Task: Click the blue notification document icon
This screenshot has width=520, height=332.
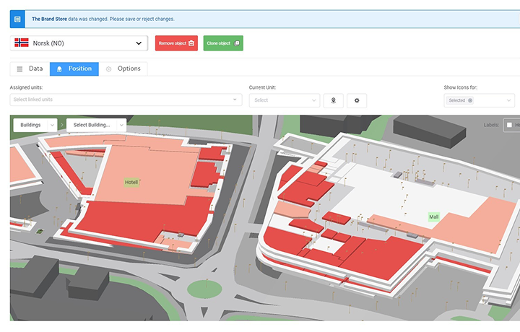Action: click(17, 19)
